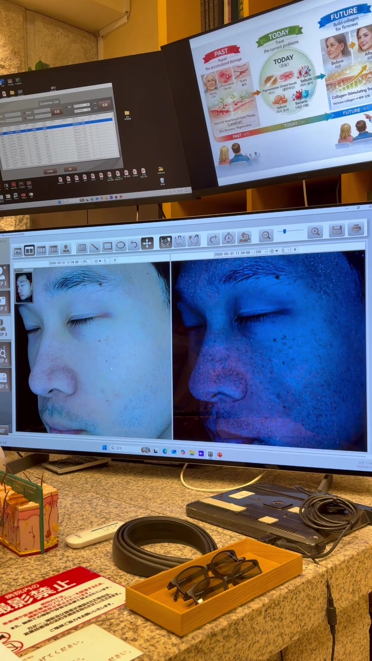
Task: Click start date field in Customer List
Action: click(x=81, y=106)
